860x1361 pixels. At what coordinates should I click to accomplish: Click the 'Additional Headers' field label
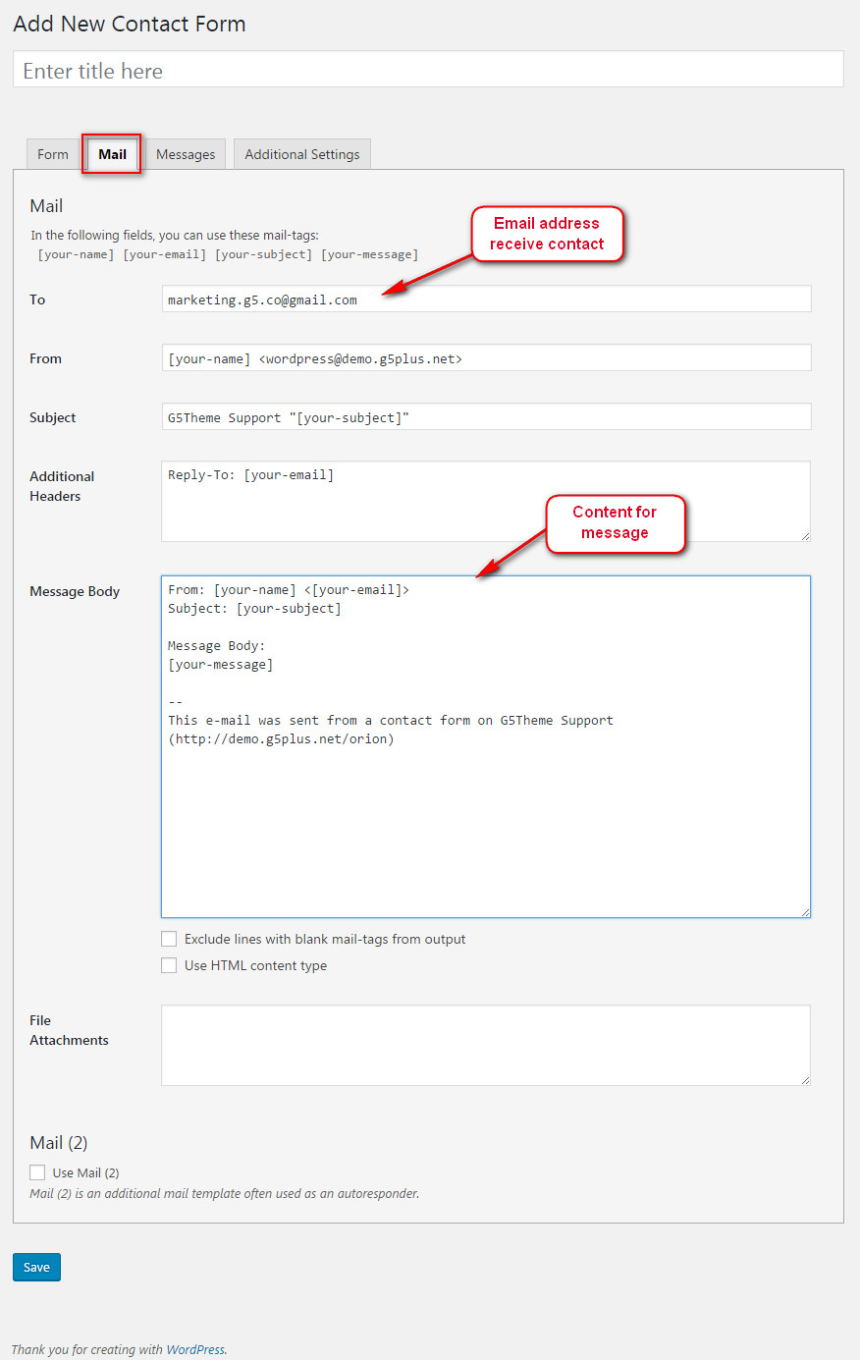pos(62,487)
